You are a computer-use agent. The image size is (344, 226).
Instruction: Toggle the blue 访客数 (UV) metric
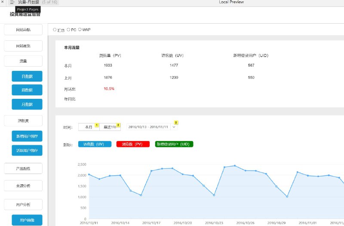click(x=95, y=144)
